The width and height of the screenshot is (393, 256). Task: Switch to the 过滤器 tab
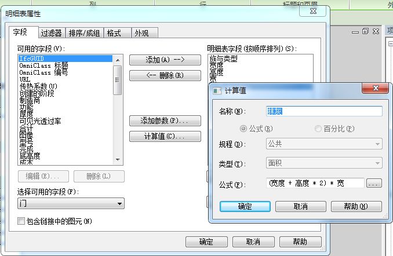[52, 33]
